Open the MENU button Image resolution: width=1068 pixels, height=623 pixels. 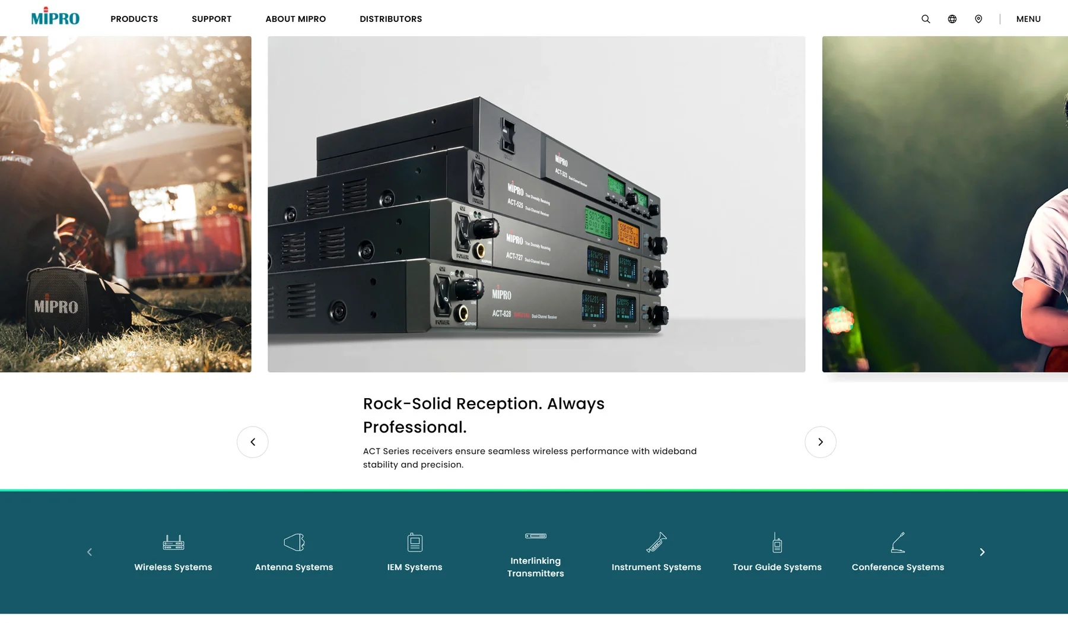pos(1028,19)
